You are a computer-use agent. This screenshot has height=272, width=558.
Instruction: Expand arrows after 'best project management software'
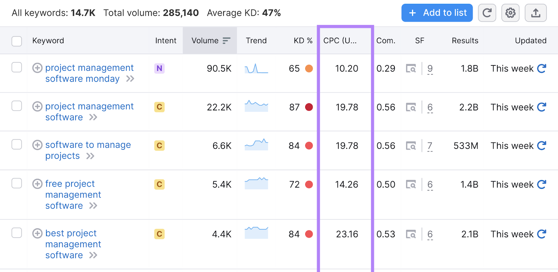pyautogui.click(x=93, y=255)
